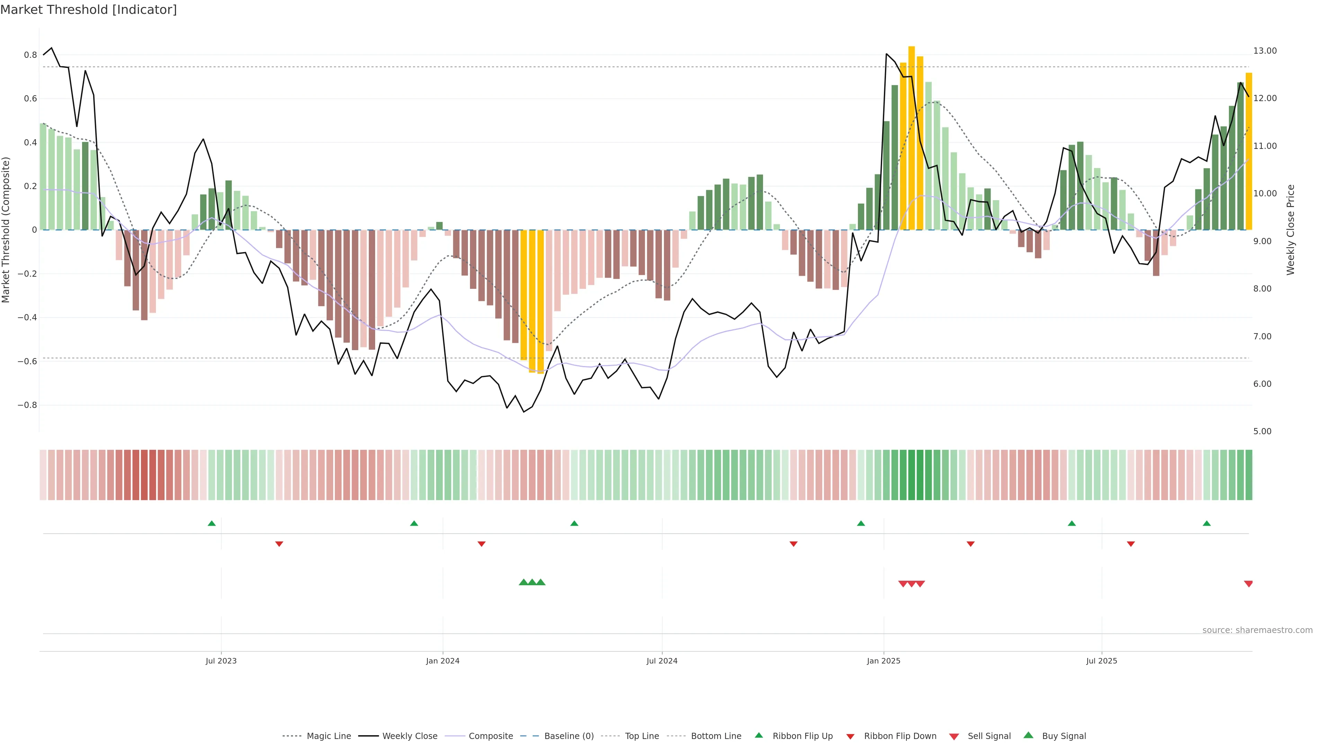Click the Buy Signal legend icon
Screen dimensions: 1330x748
(1028, 735)
